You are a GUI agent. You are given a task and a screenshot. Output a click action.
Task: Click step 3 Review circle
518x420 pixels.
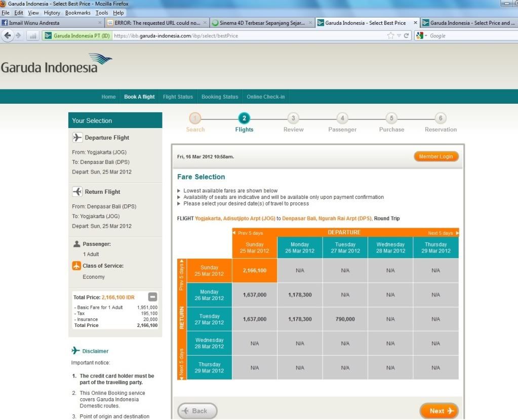(x=293, y=118)
